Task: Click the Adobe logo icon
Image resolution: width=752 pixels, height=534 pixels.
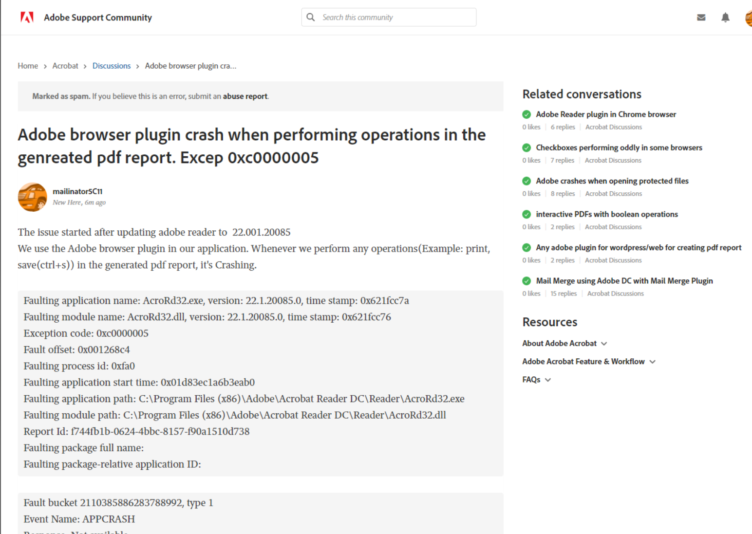Action: pos(27,18)
